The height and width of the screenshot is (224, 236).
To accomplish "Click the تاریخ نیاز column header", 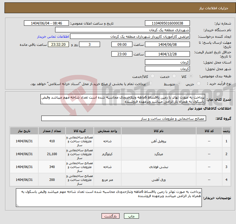I will [x=24, y=131].
